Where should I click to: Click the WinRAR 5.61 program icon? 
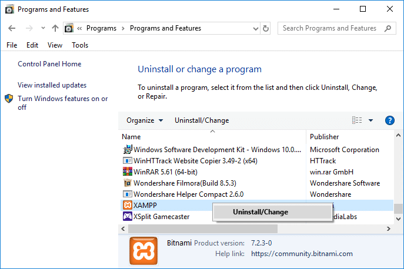click(x=127, y=172)
